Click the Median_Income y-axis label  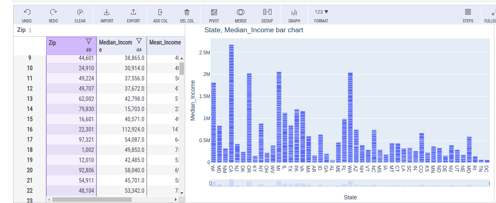coord(193,100)
